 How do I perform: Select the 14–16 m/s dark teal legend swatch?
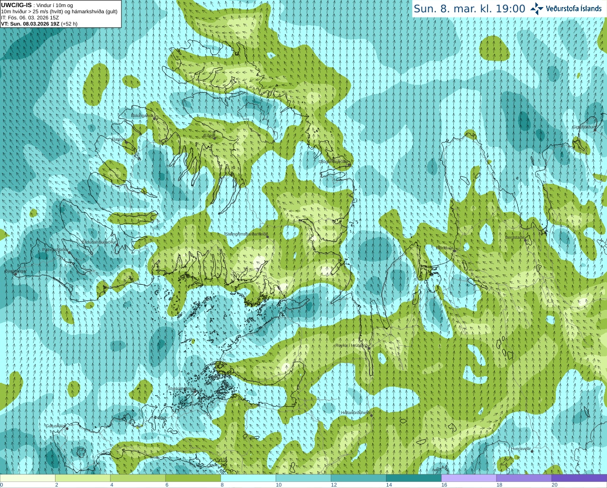[x=414, y=478]
